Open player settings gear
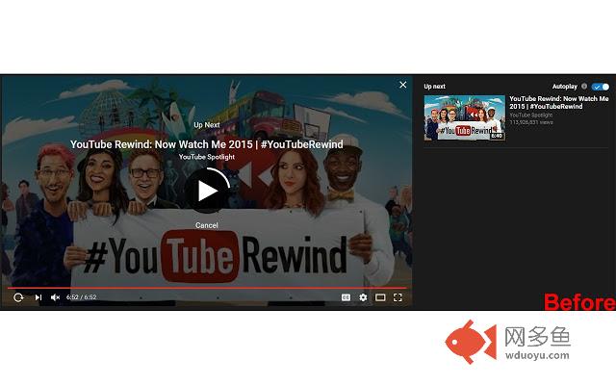 point(363,297)
